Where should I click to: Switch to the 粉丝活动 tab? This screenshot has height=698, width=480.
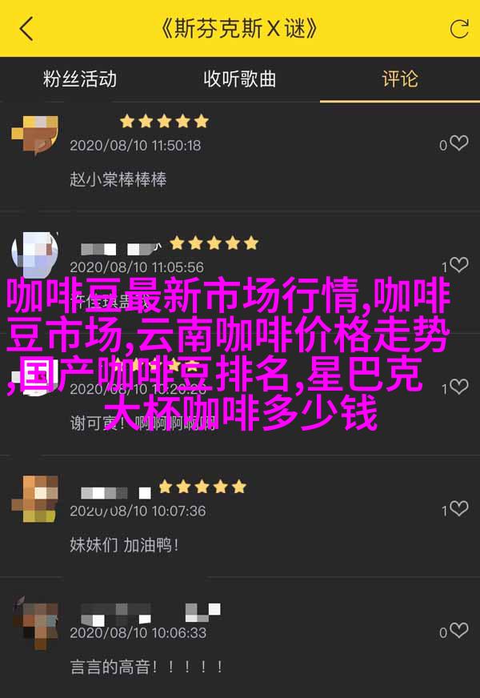coord(80,78)
